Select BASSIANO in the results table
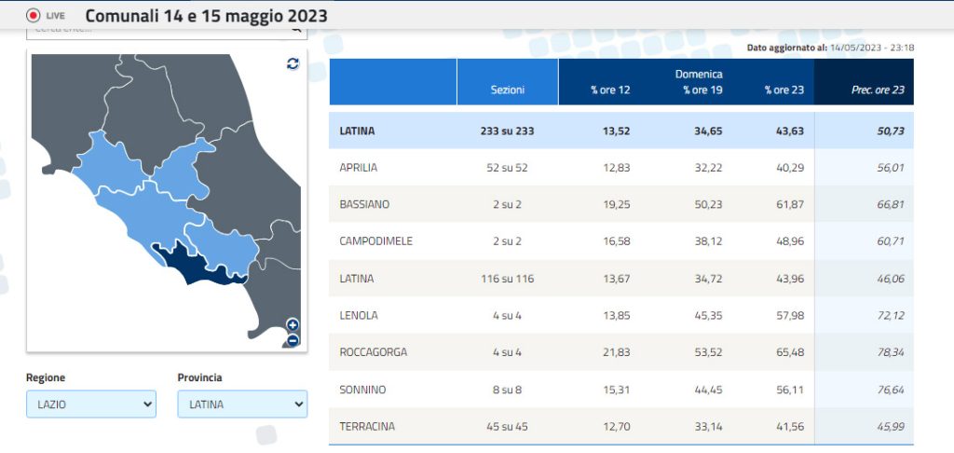 364,204
